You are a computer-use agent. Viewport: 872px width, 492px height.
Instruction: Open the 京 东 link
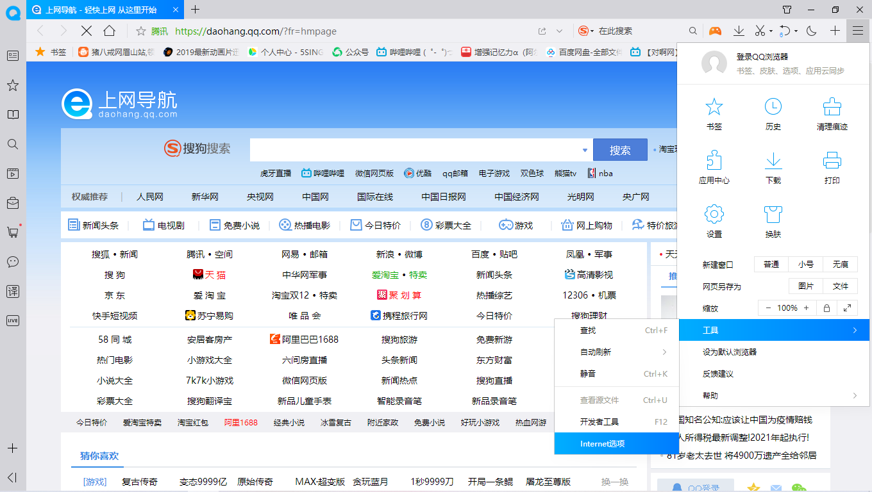coord(115,295)
